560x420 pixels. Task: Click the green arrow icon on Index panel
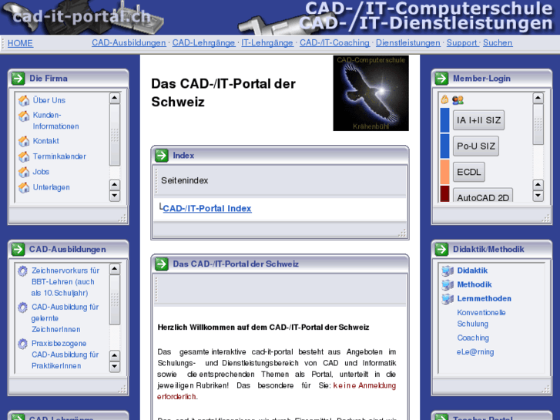click(162, 156)
